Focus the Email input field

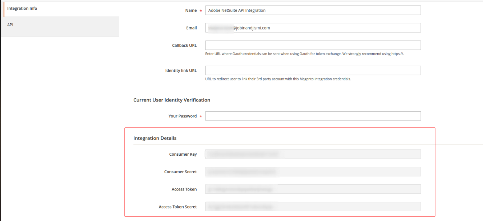(x=313, y=28)
